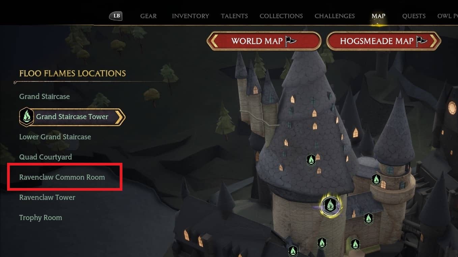Click the flag icon on Hogsmeade Map button
The height and width of the screenshot is (257, 458).
tap(422, 41)
